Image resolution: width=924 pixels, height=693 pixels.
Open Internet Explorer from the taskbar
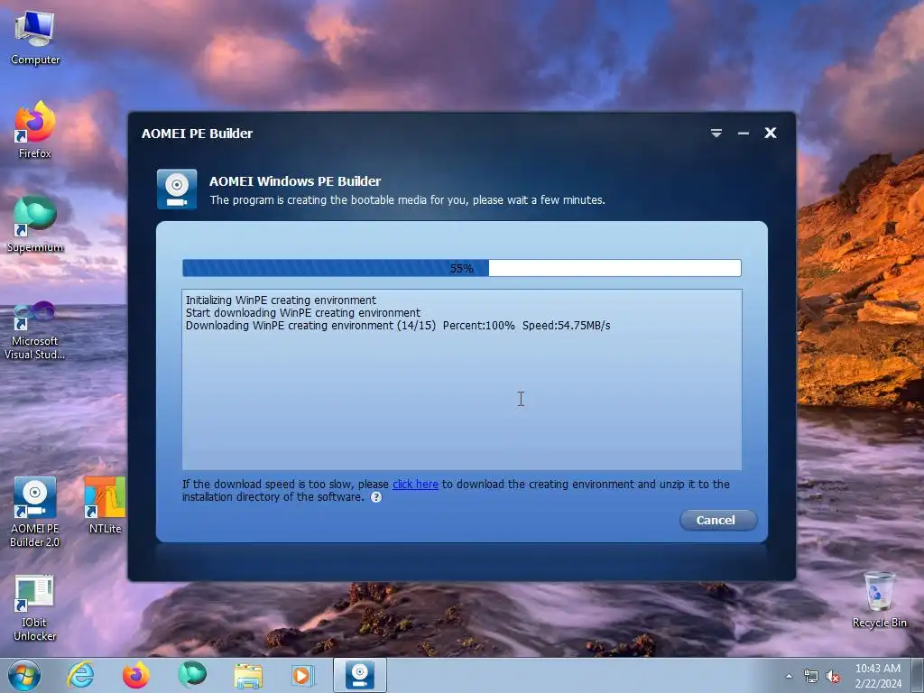coord(80,675)
